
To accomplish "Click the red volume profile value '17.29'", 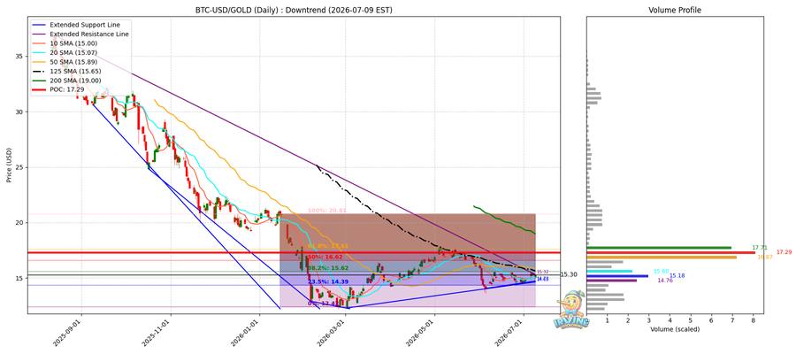I will [x=784, y=252].
